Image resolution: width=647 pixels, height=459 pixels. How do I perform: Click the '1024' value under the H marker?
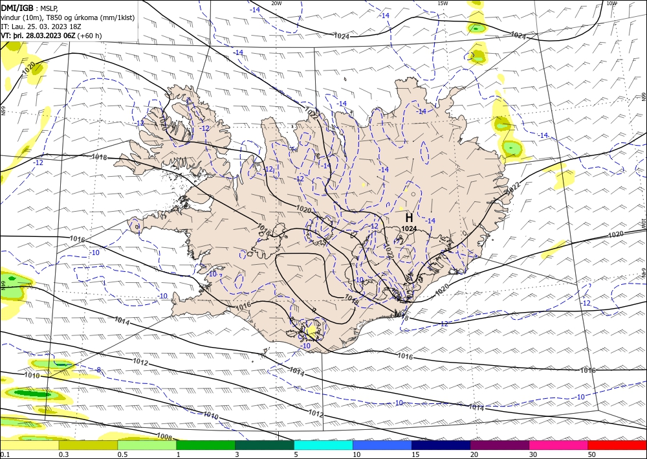tap(409, 229)
